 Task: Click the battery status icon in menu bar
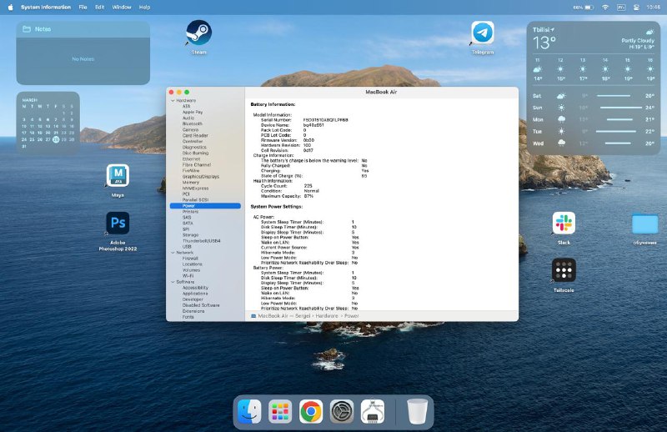tap(589, 8)
